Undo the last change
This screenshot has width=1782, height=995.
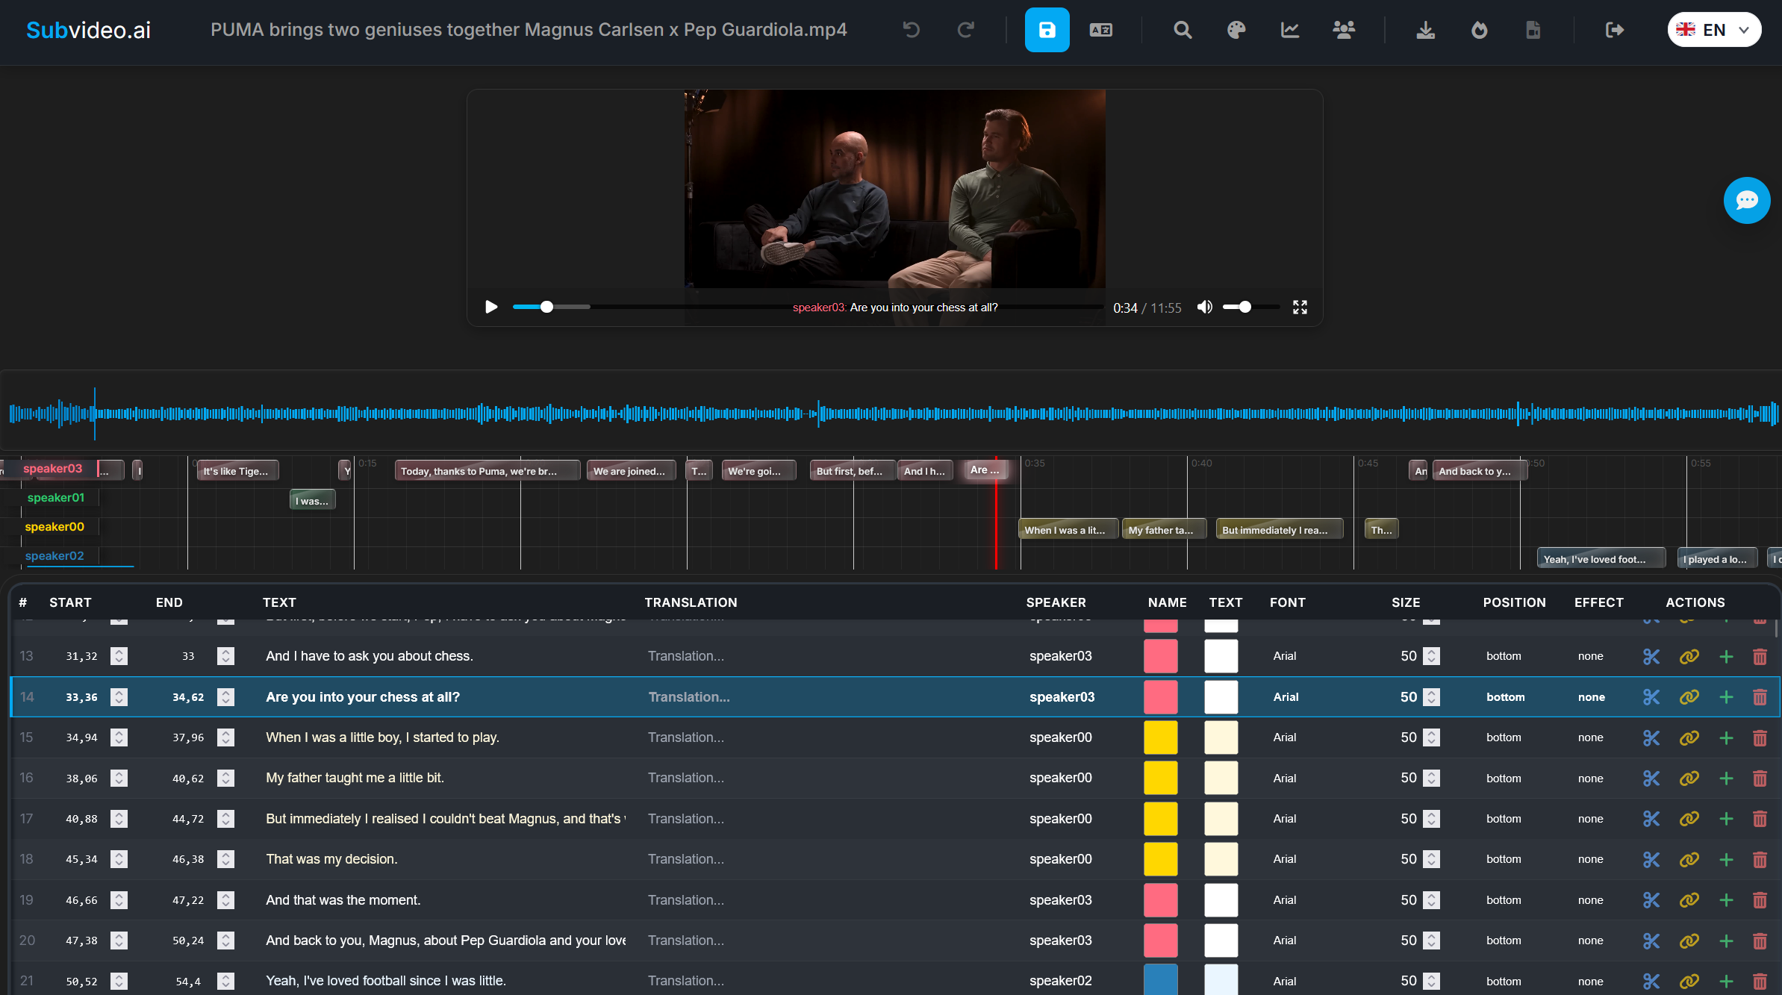tap(910, 30)
